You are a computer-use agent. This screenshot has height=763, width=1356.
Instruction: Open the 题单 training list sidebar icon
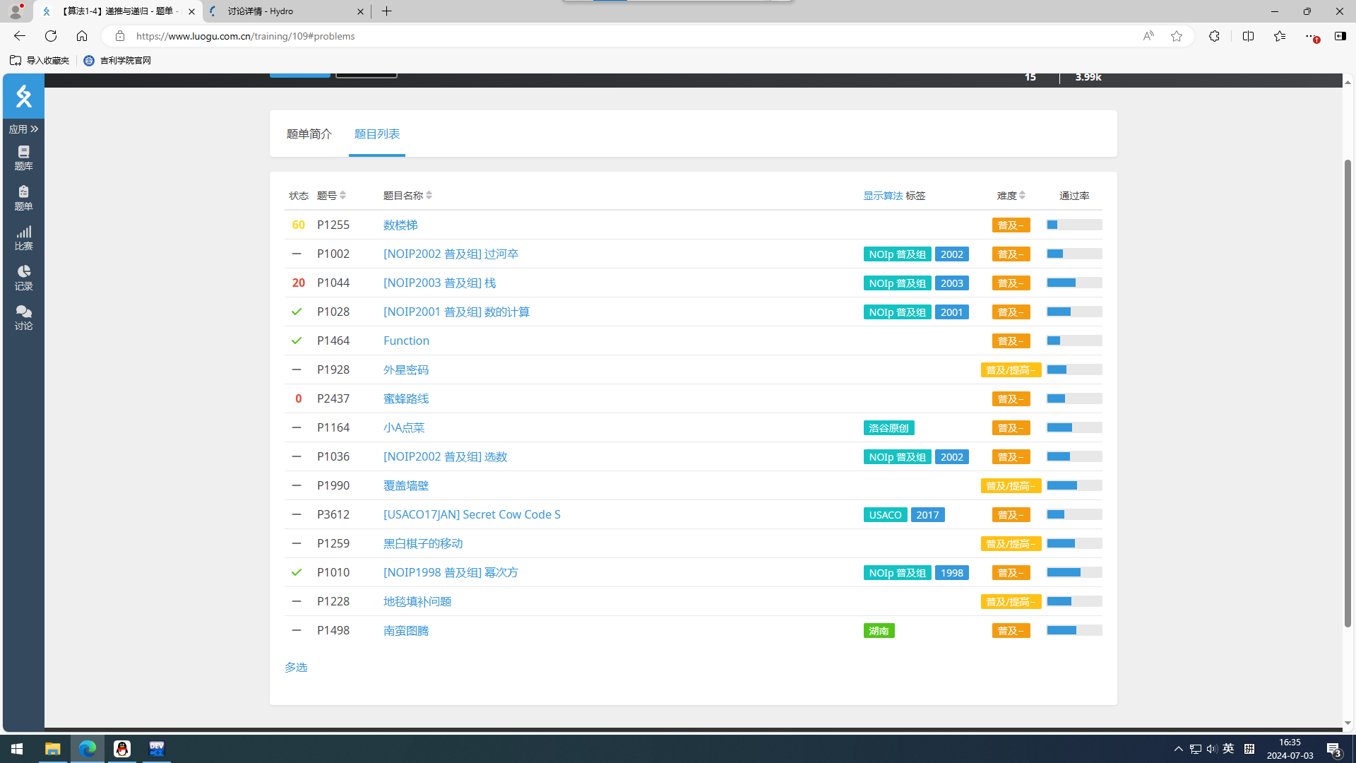click(23, 198)
